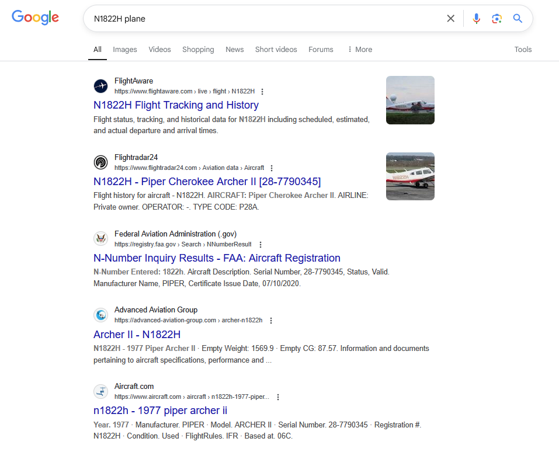Image resolution: width=559 pixels, height=459 pixels.
Task: Click the registry.faa.gov URL breadcrumb
Action: point(183,244)
